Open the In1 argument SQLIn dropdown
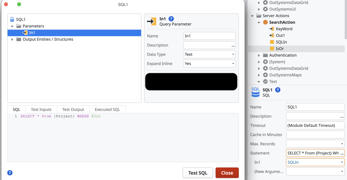This screenshot has width=347, height=180. [x=315, y=162]
